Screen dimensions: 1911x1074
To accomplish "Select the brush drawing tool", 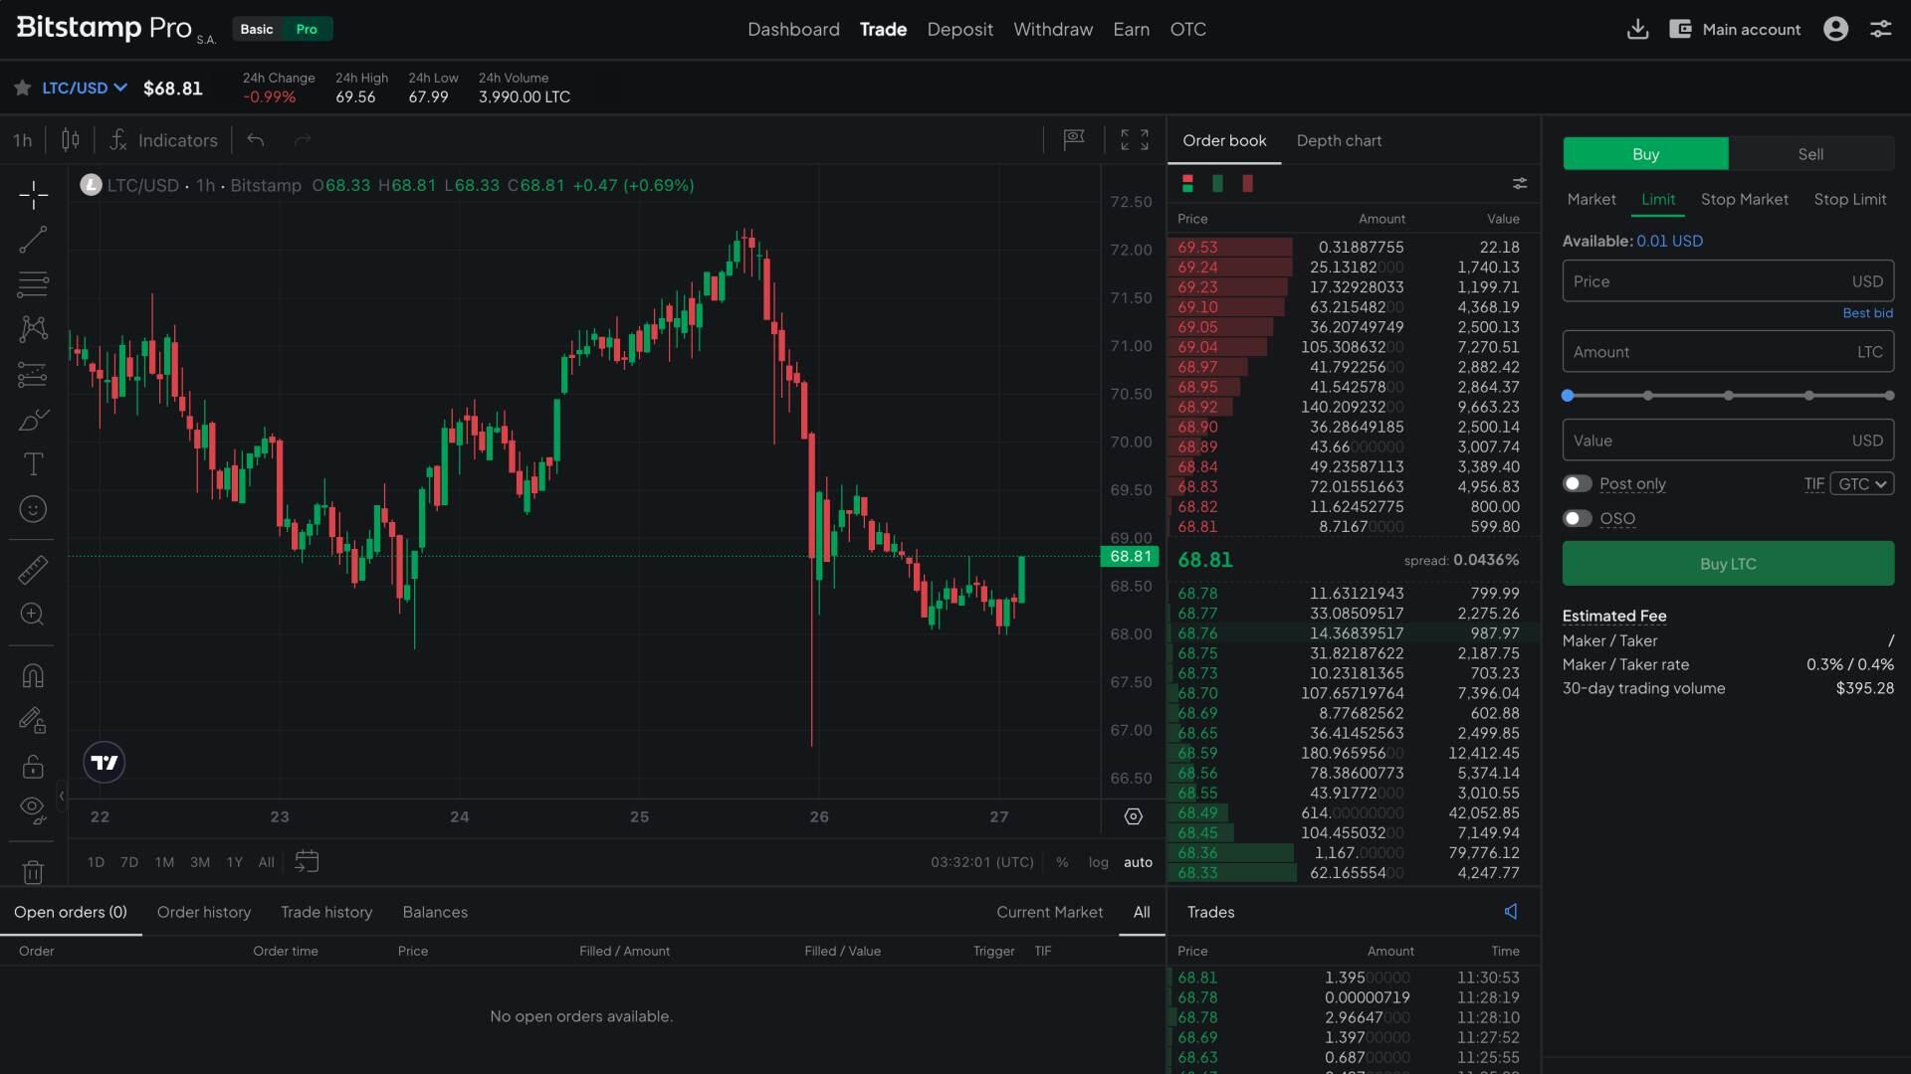I will click(x=33, y=420).
